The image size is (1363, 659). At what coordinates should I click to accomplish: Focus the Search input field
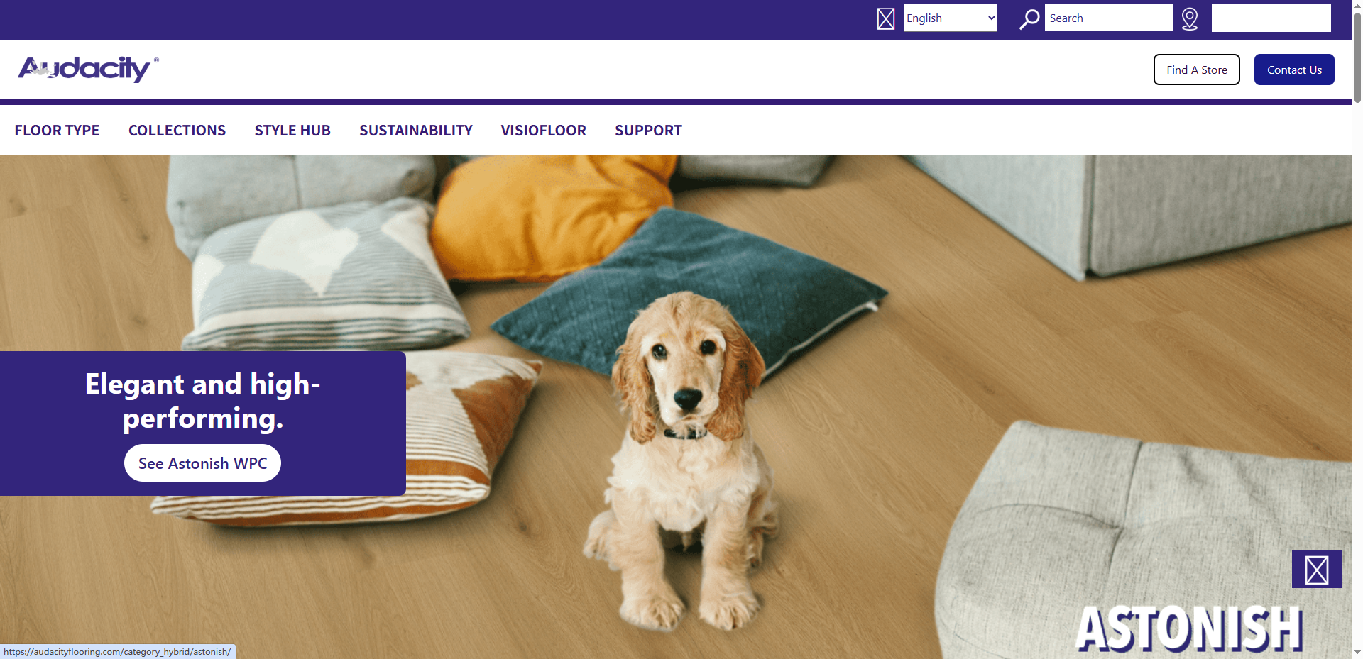(1108, 18)
